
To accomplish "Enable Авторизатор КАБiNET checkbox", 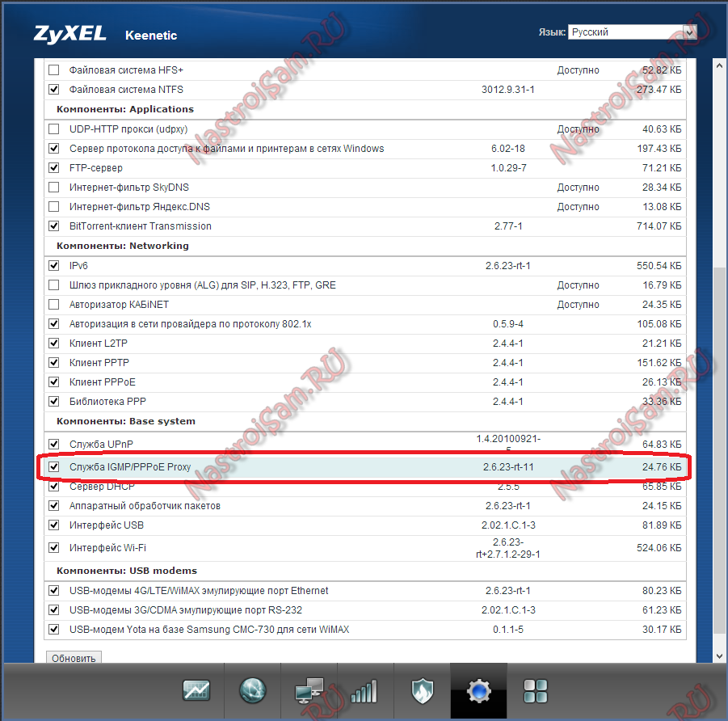I will click(x=54, y=305).
